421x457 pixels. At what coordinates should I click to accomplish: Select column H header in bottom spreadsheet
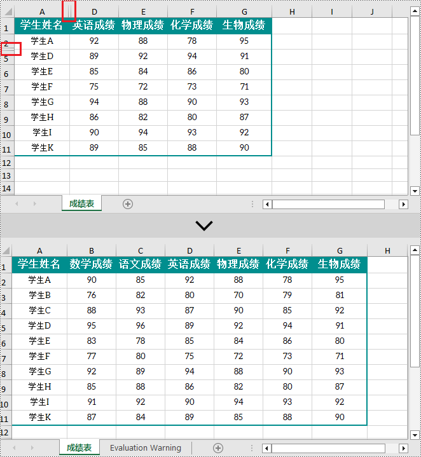click(x=387, y=250)
